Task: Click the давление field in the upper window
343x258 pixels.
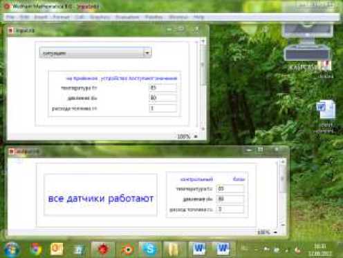Action: tap(163, 98)
